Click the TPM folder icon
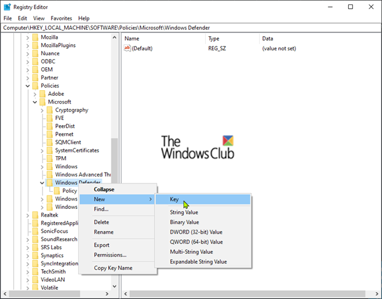 50,158
